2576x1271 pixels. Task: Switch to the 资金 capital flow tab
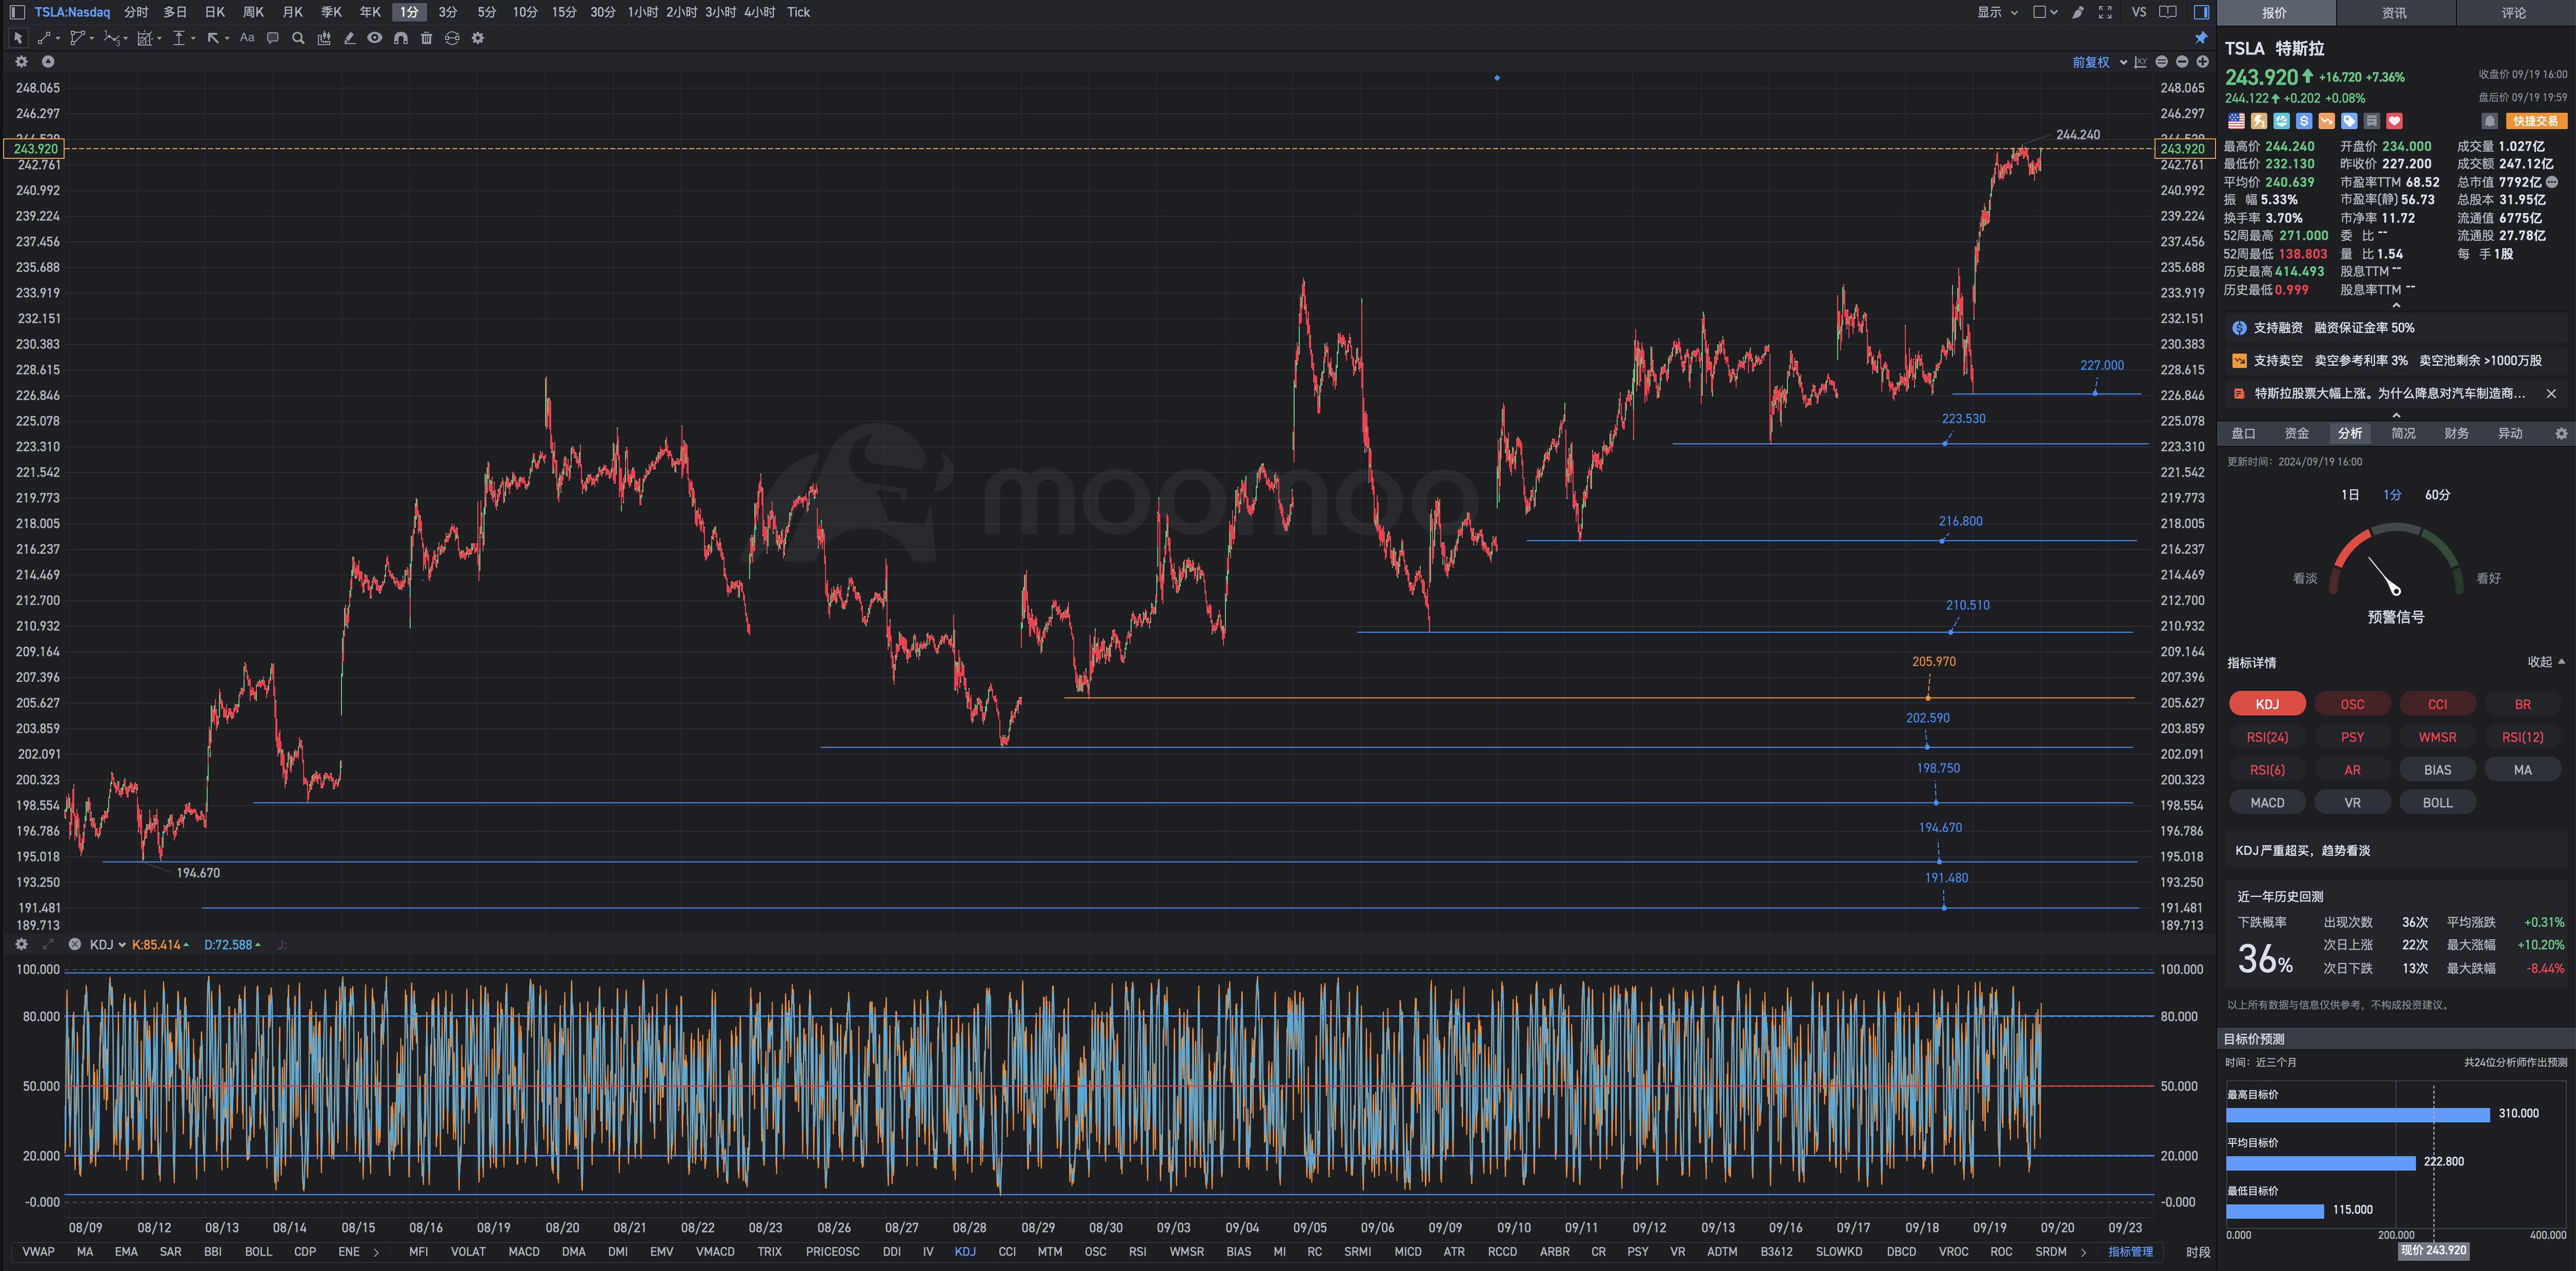pos(2297,434)
